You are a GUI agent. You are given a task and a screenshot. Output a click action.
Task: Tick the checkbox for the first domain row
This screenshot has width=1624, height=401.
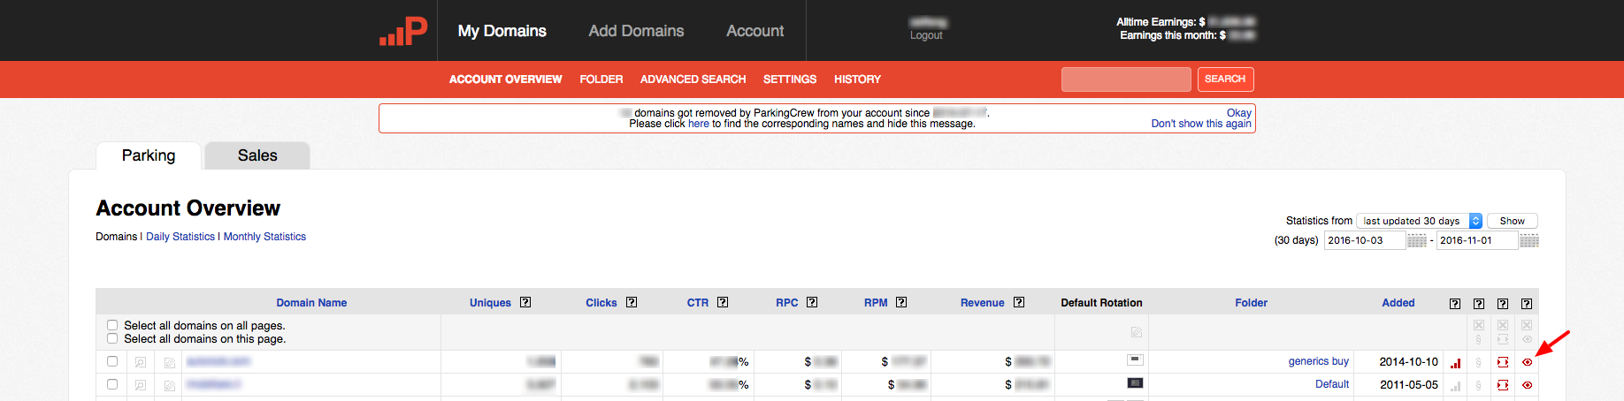click(x=112, y=361)
